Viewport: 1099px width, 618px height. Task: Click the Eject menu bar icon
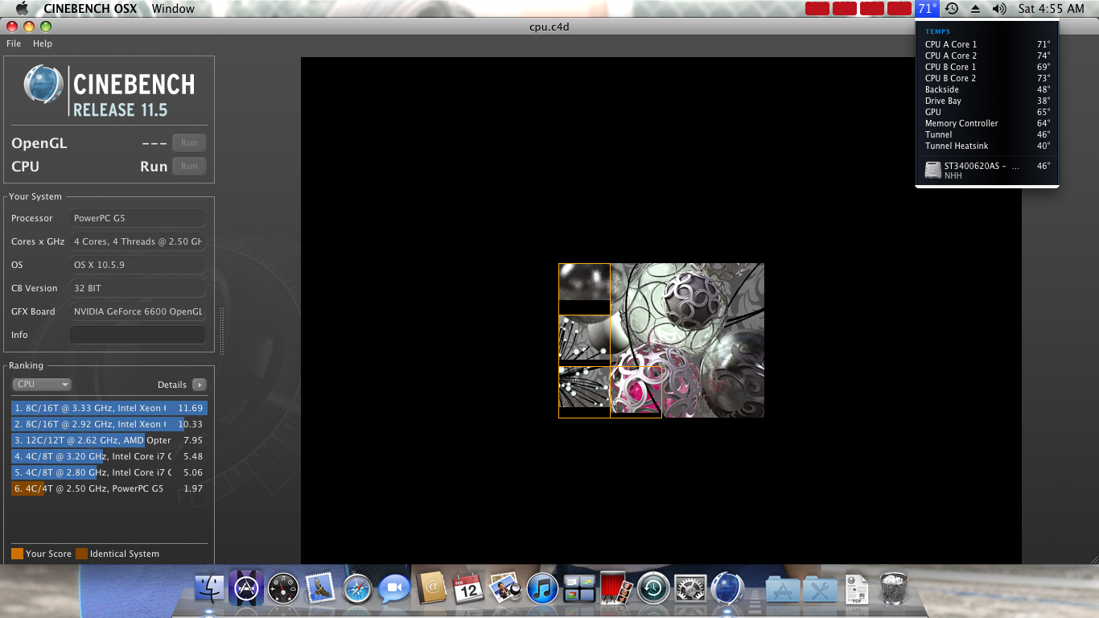pyautogui.click(x=976, y=9)
